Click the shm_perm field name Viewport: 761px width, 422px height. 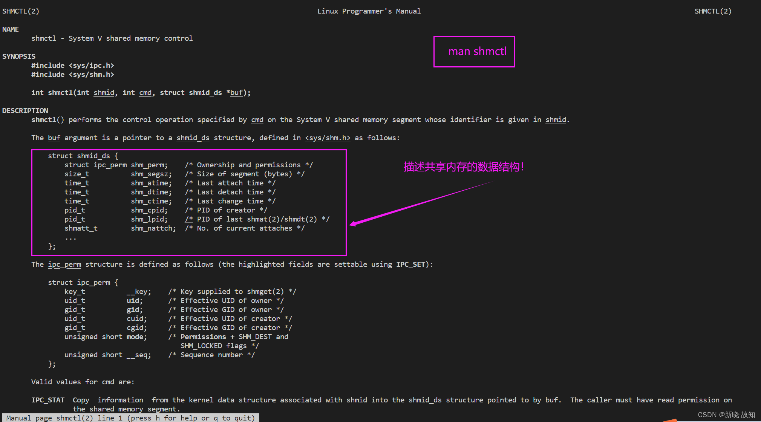149,165
